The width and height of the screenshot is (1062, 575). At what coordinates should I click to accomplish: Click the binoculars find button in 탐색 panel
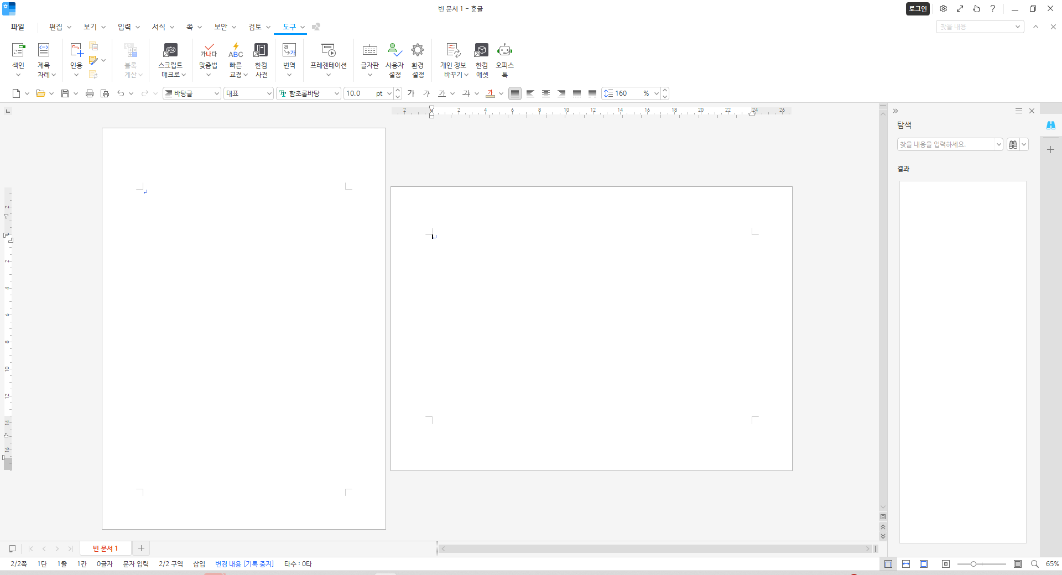[x=1013, y=144]
